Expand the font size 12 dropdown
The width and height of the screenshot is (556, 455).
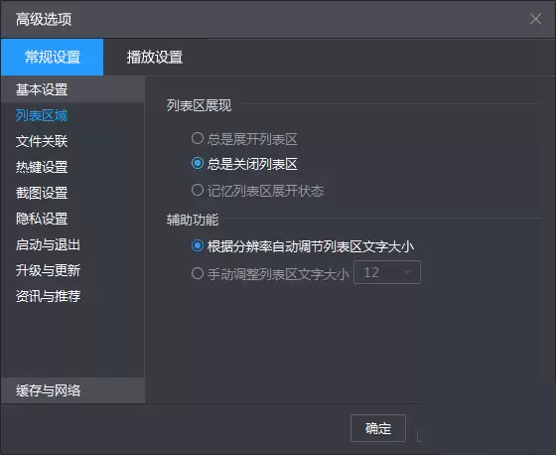click(x=387, y=272)
